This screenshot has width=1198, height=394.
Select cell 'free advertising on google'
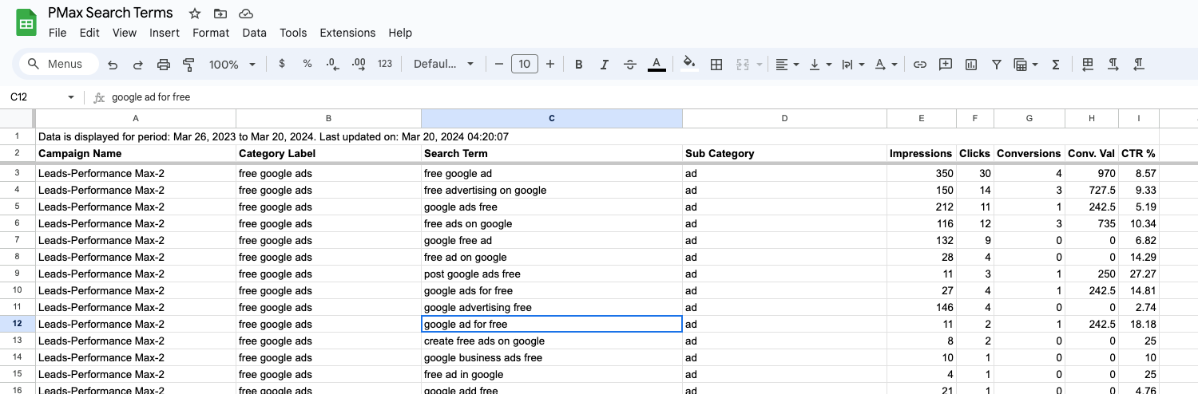click(x=552, y=190)
